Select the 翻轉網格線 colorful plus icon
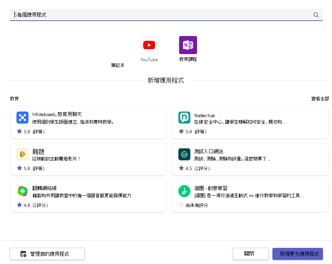 [x=22, y=191]
